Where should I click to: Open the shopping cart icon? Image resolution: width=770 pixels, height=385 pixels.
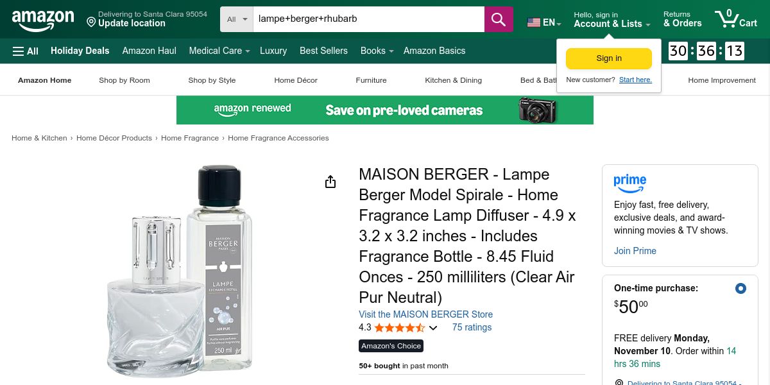(x=736, y=19)
